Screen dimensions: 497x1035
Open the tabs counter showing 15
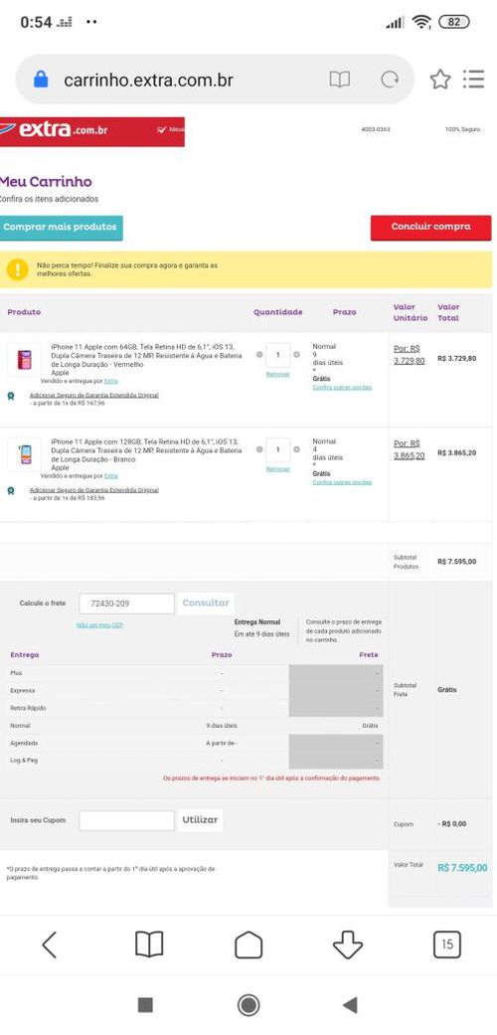click(x=447, y=945)
